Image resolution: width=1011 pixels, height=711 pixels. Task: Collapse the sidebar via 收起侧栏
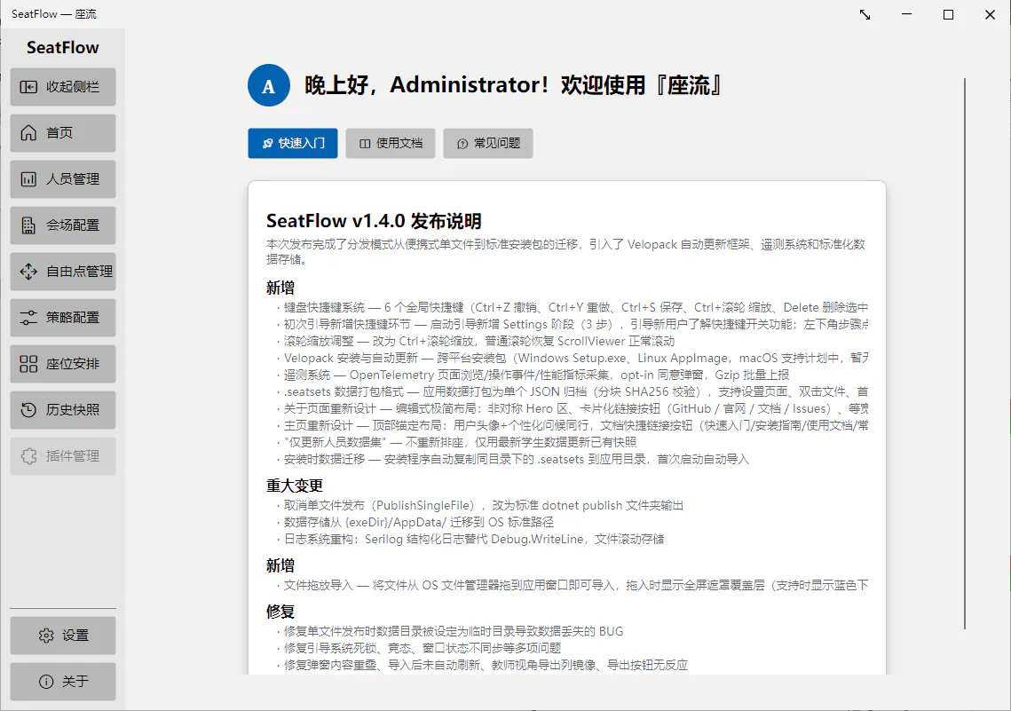click(63, 87)
